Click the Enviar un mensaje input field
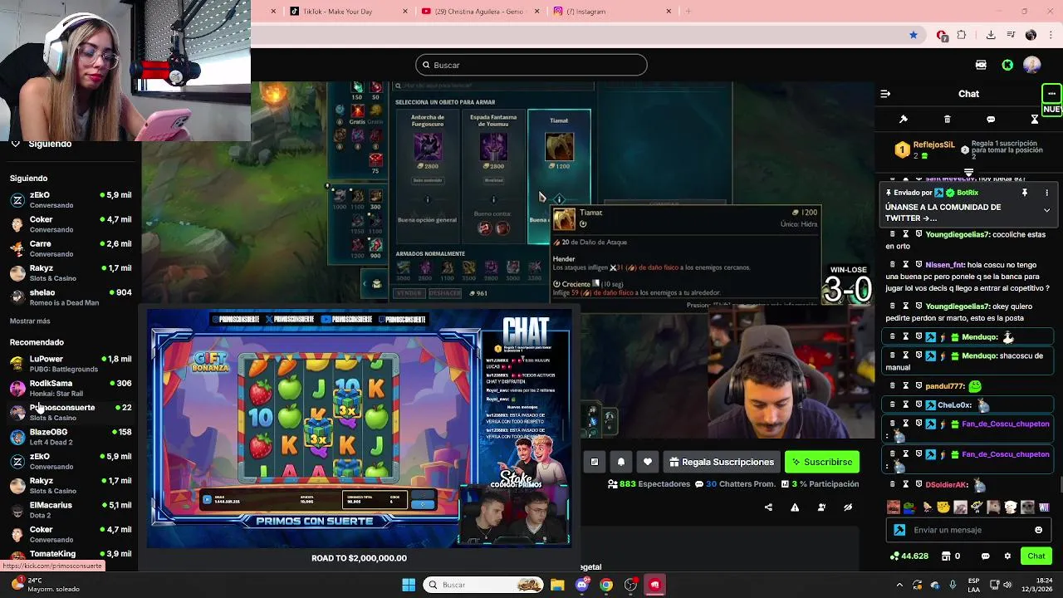 point(968,530)
